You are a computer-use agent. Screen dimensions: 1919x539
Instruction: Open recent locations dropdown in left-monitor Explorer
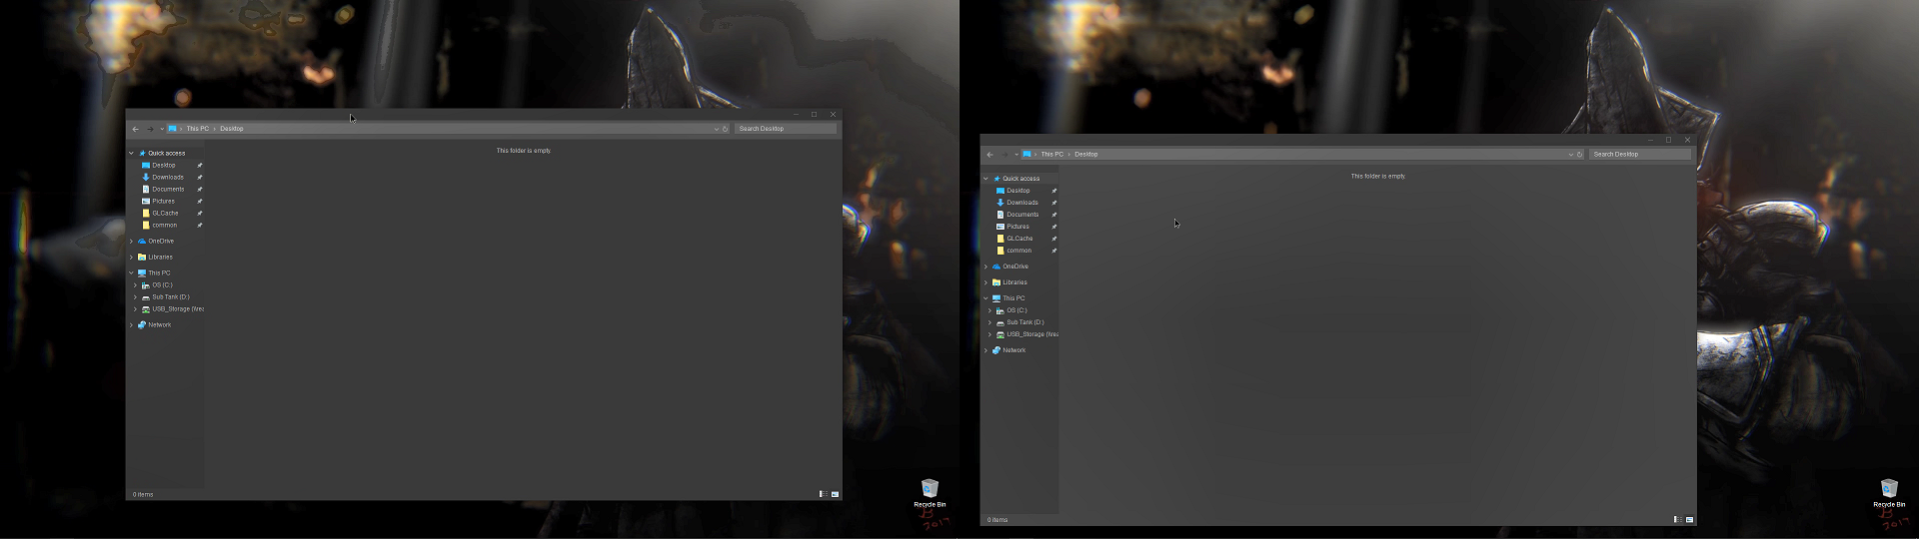[162, 129]
